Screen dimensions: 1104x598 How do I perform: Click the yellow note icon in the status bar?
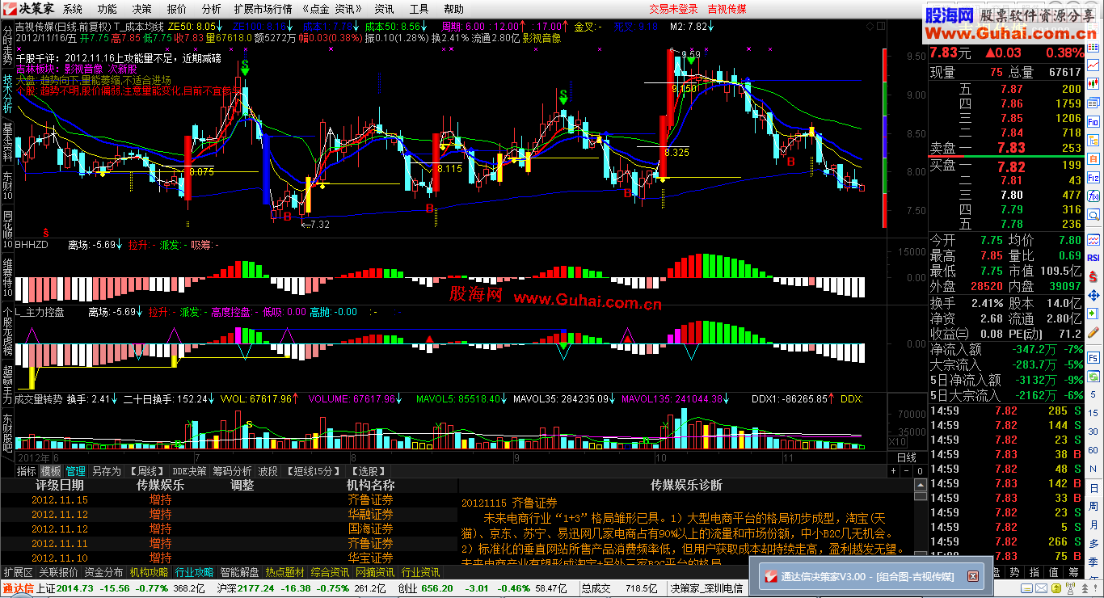[1026, 588]
